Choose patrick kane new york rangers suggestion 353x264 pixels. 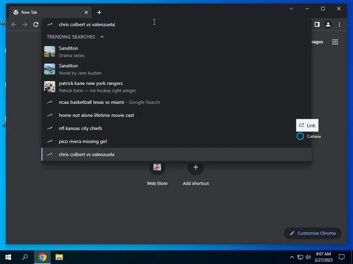[x=176, y=87]
